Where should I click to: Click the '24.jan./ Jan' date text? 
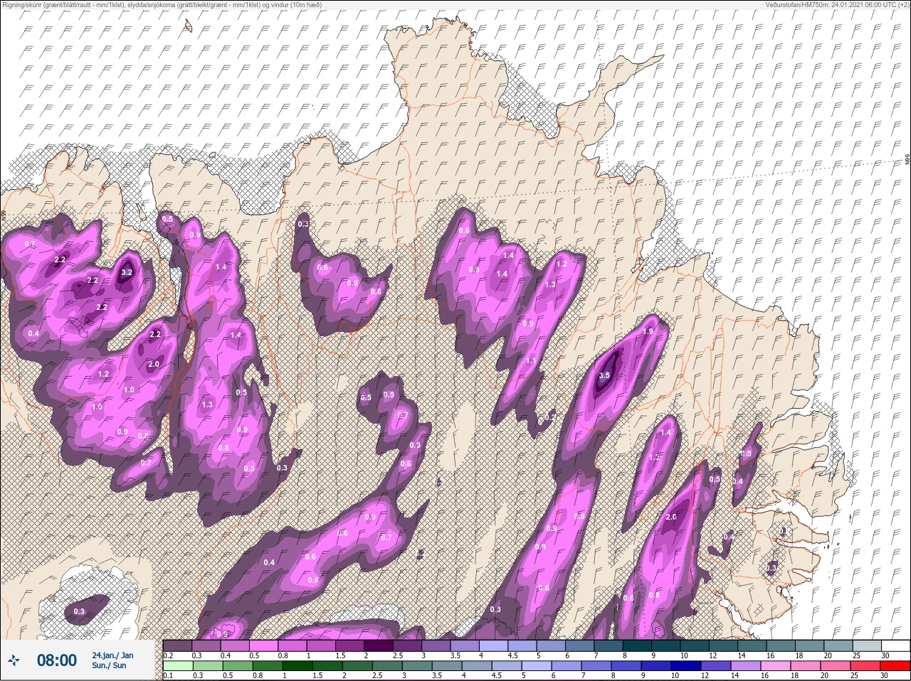coord(112,655)
